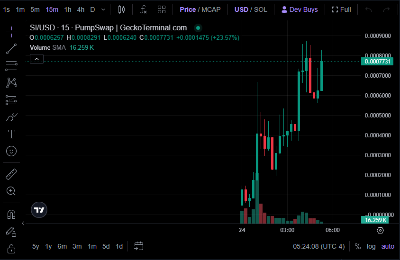Switch chart to MCAP mode
400x260 pixels.
[x=211, y=9]
